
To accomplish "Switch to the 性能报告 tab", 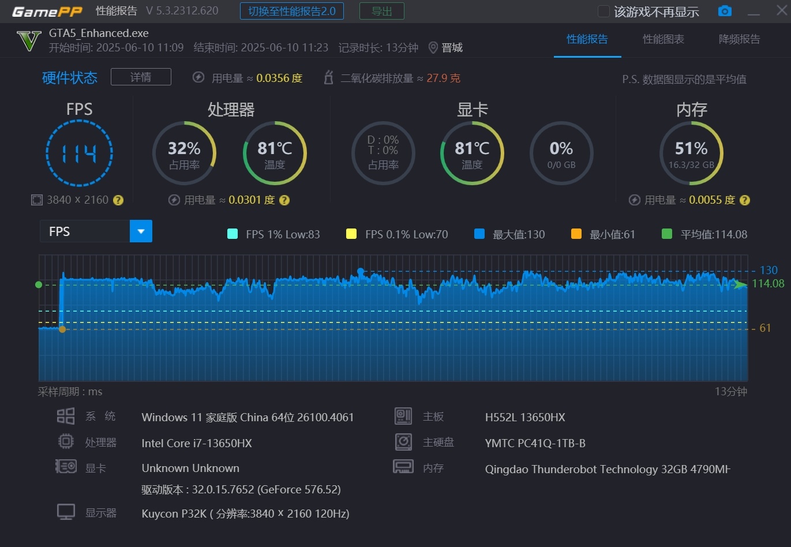I will pyautogui.click(x=587, y=39).
